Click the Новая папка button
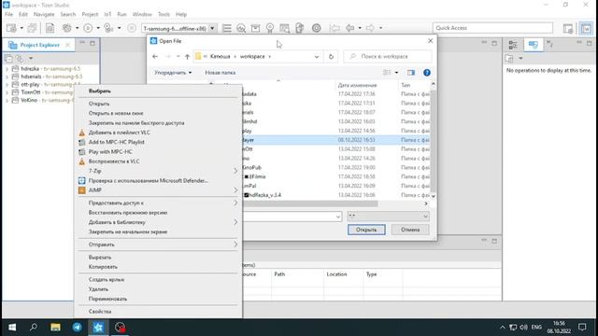Viewport: 598px width, 336px height. tap(221, 73)
